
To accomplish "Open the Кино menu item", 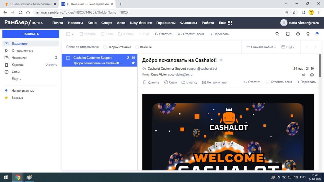I will click(92, 23).
